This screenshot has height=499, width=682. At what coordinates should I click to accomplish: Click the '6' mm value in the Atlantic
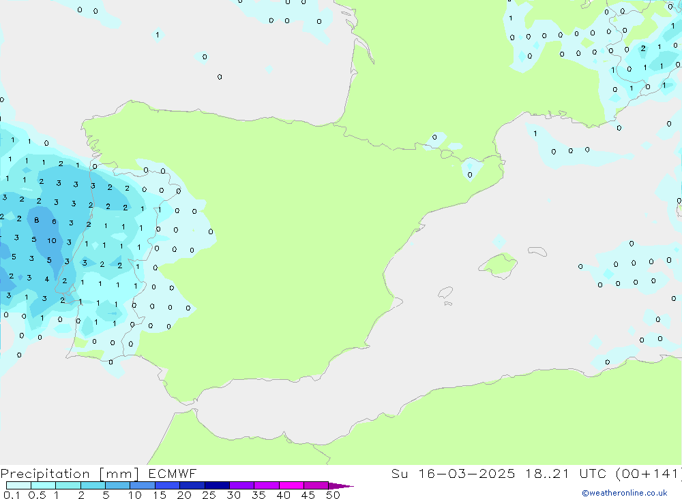(54, 221)
